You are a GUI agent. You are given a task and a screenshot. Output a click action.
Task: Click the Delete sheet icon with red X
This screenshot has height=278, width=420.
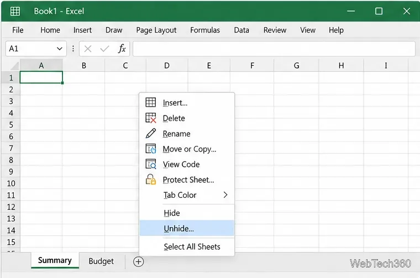[x=150, y=118]
